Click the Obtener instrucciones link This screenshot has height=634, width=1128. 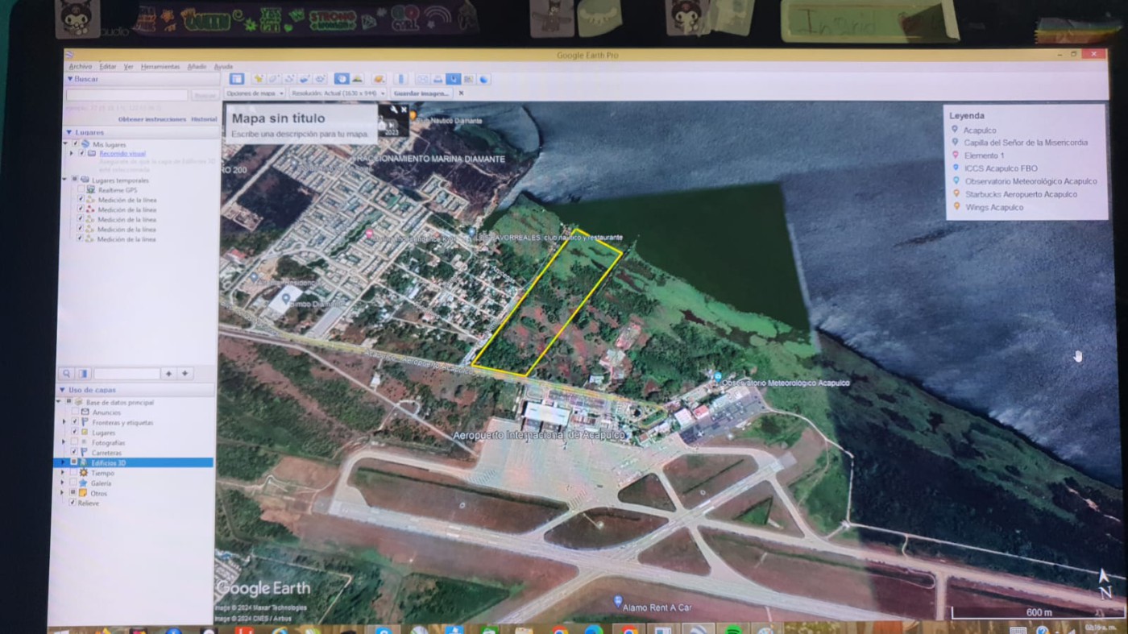[152, 119]
